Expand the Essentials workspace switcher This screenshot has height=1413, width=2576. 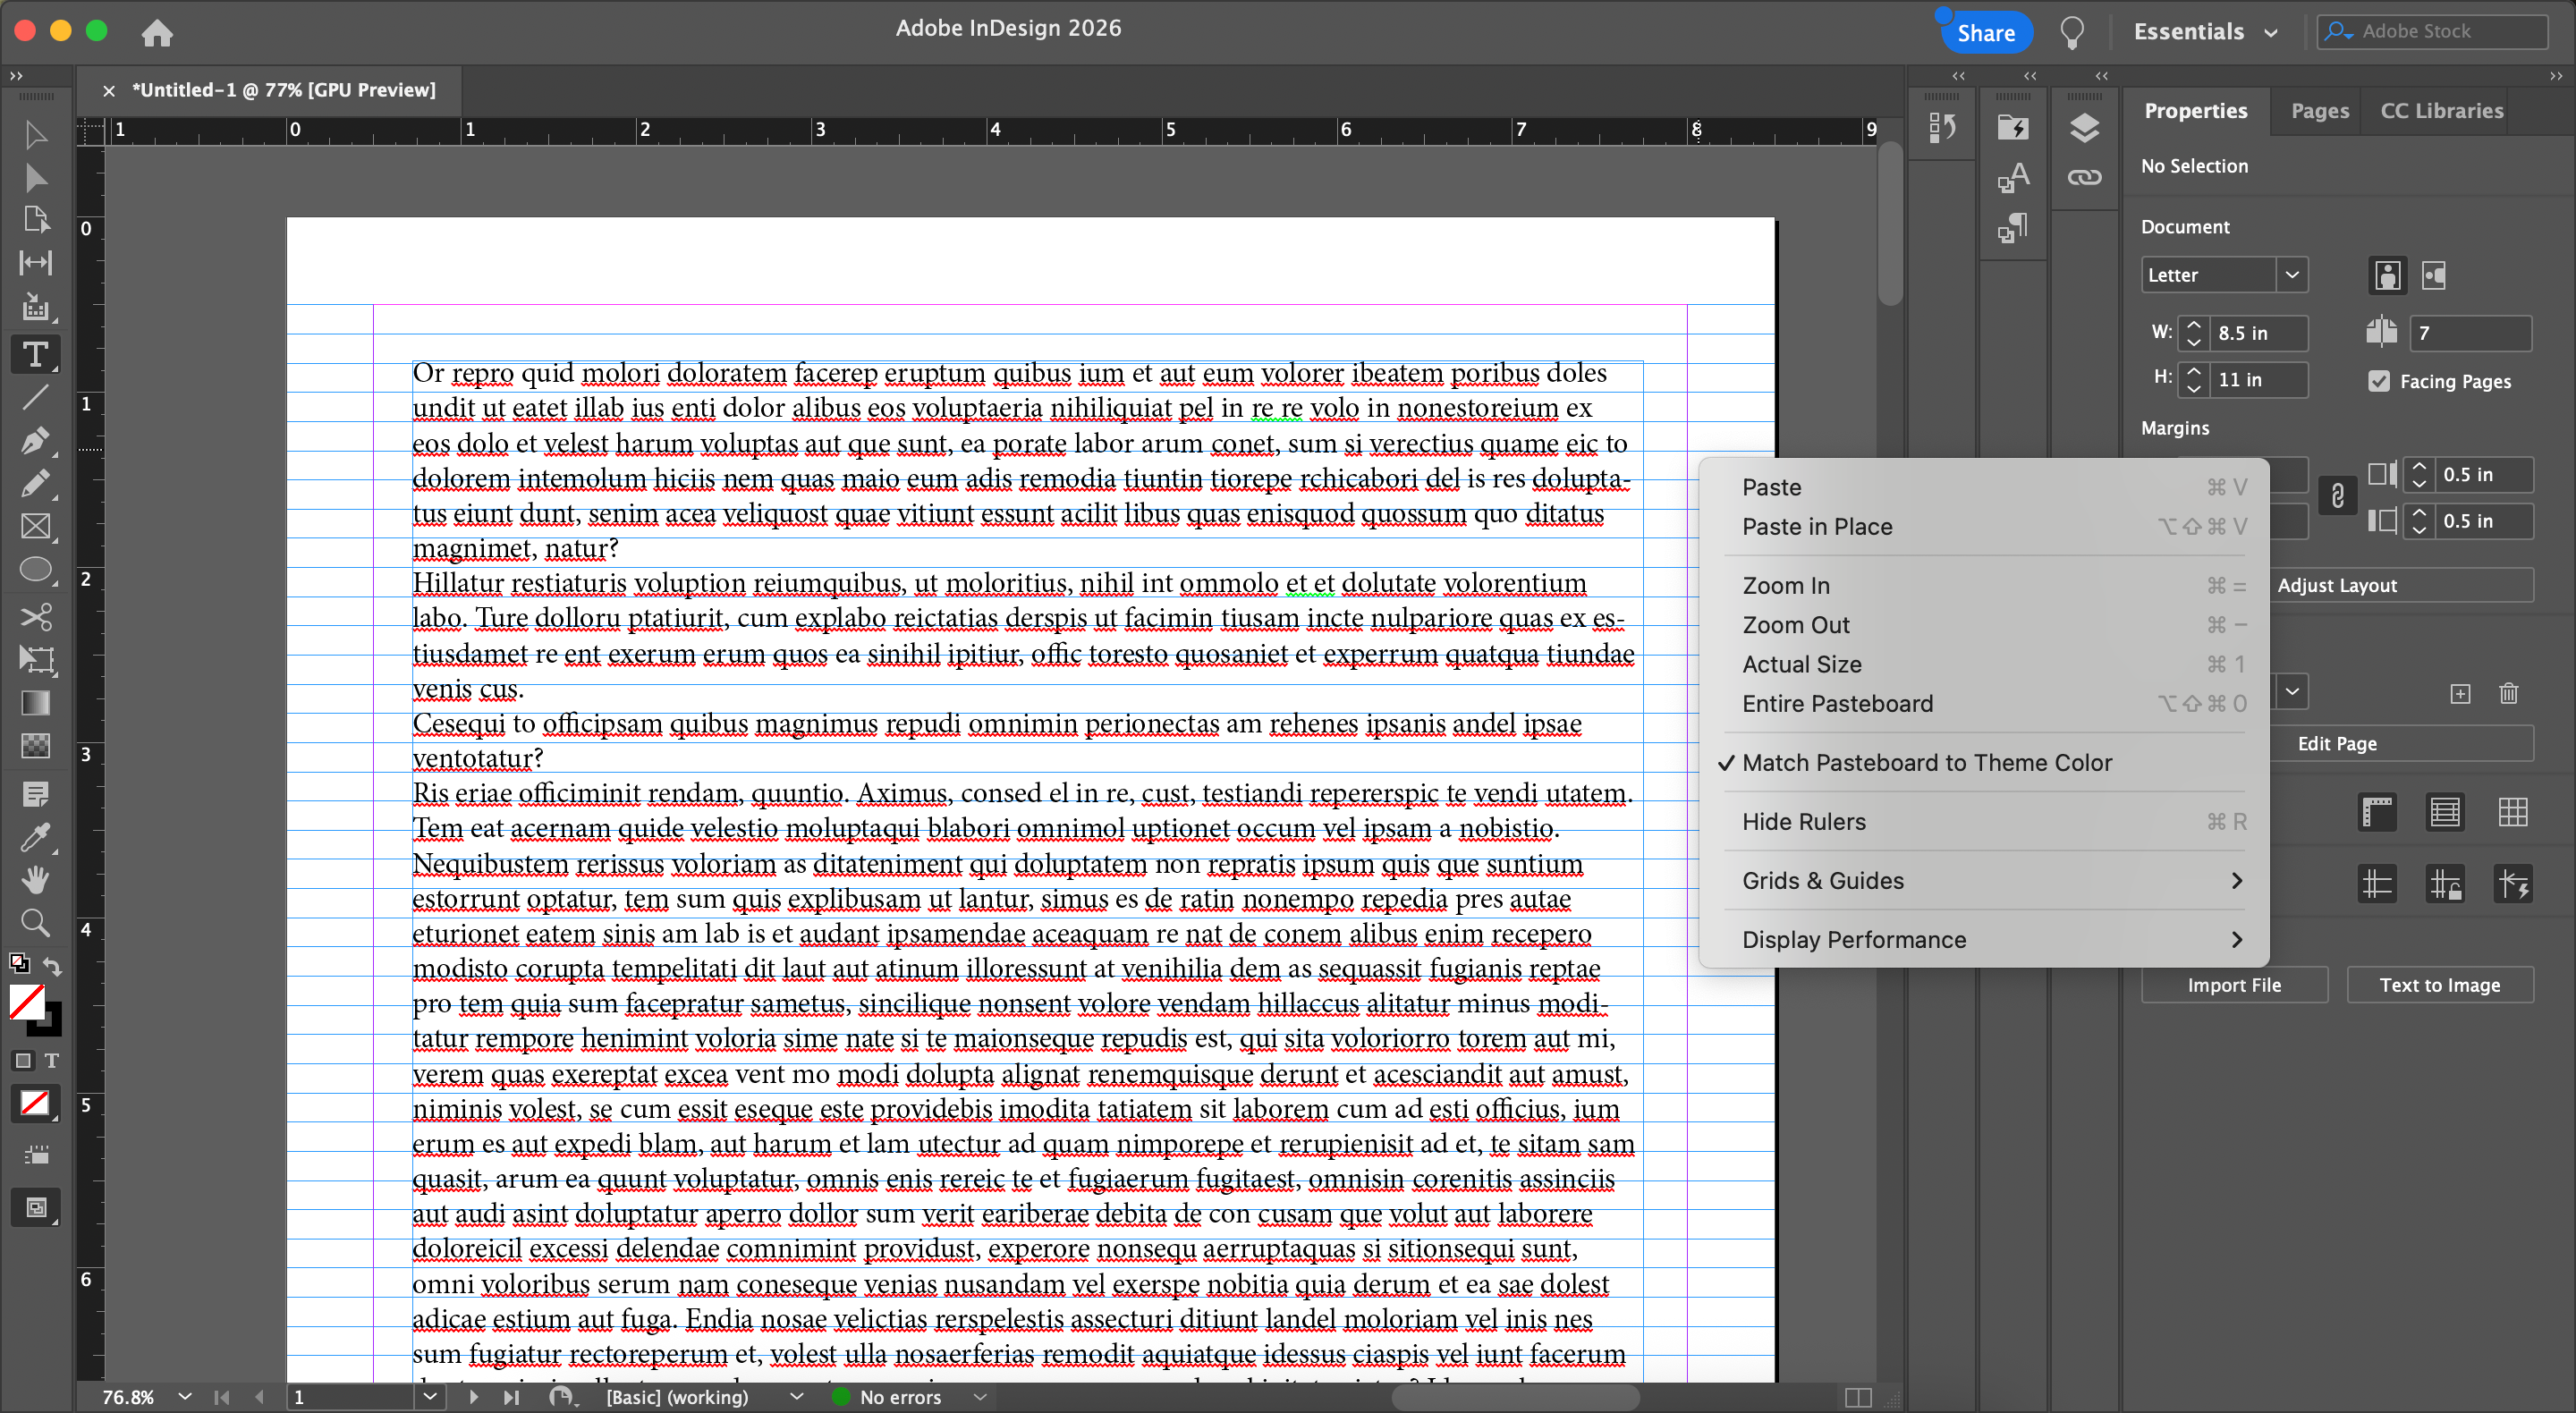coord(2205,32)
